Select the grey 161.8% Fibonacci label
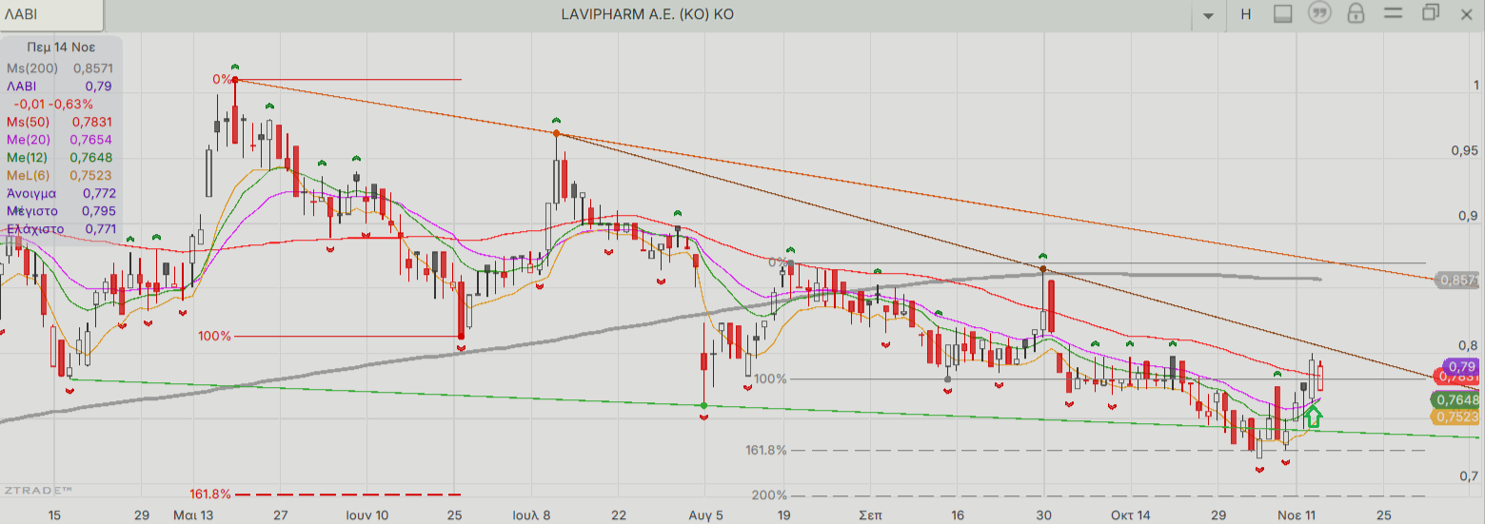1485x524 pixels. [x=766, y=450]
